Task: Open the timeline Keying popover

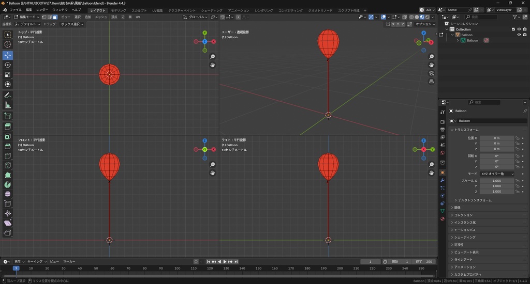Action: tap(37, 262)
